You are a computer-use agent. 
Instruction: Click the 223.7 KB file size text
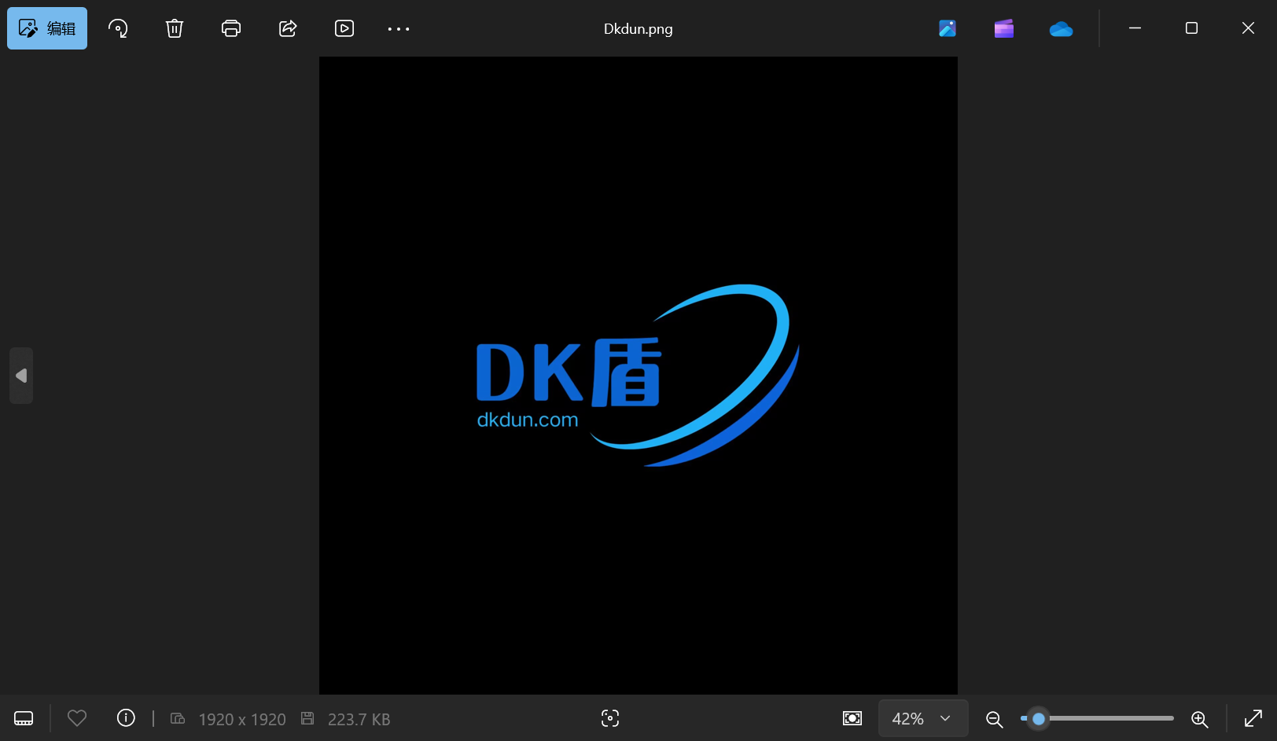point(359,719)
